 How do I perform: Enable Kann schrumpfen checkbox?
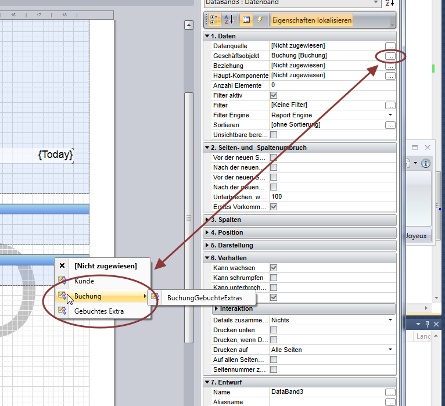(x=274, y=278)
